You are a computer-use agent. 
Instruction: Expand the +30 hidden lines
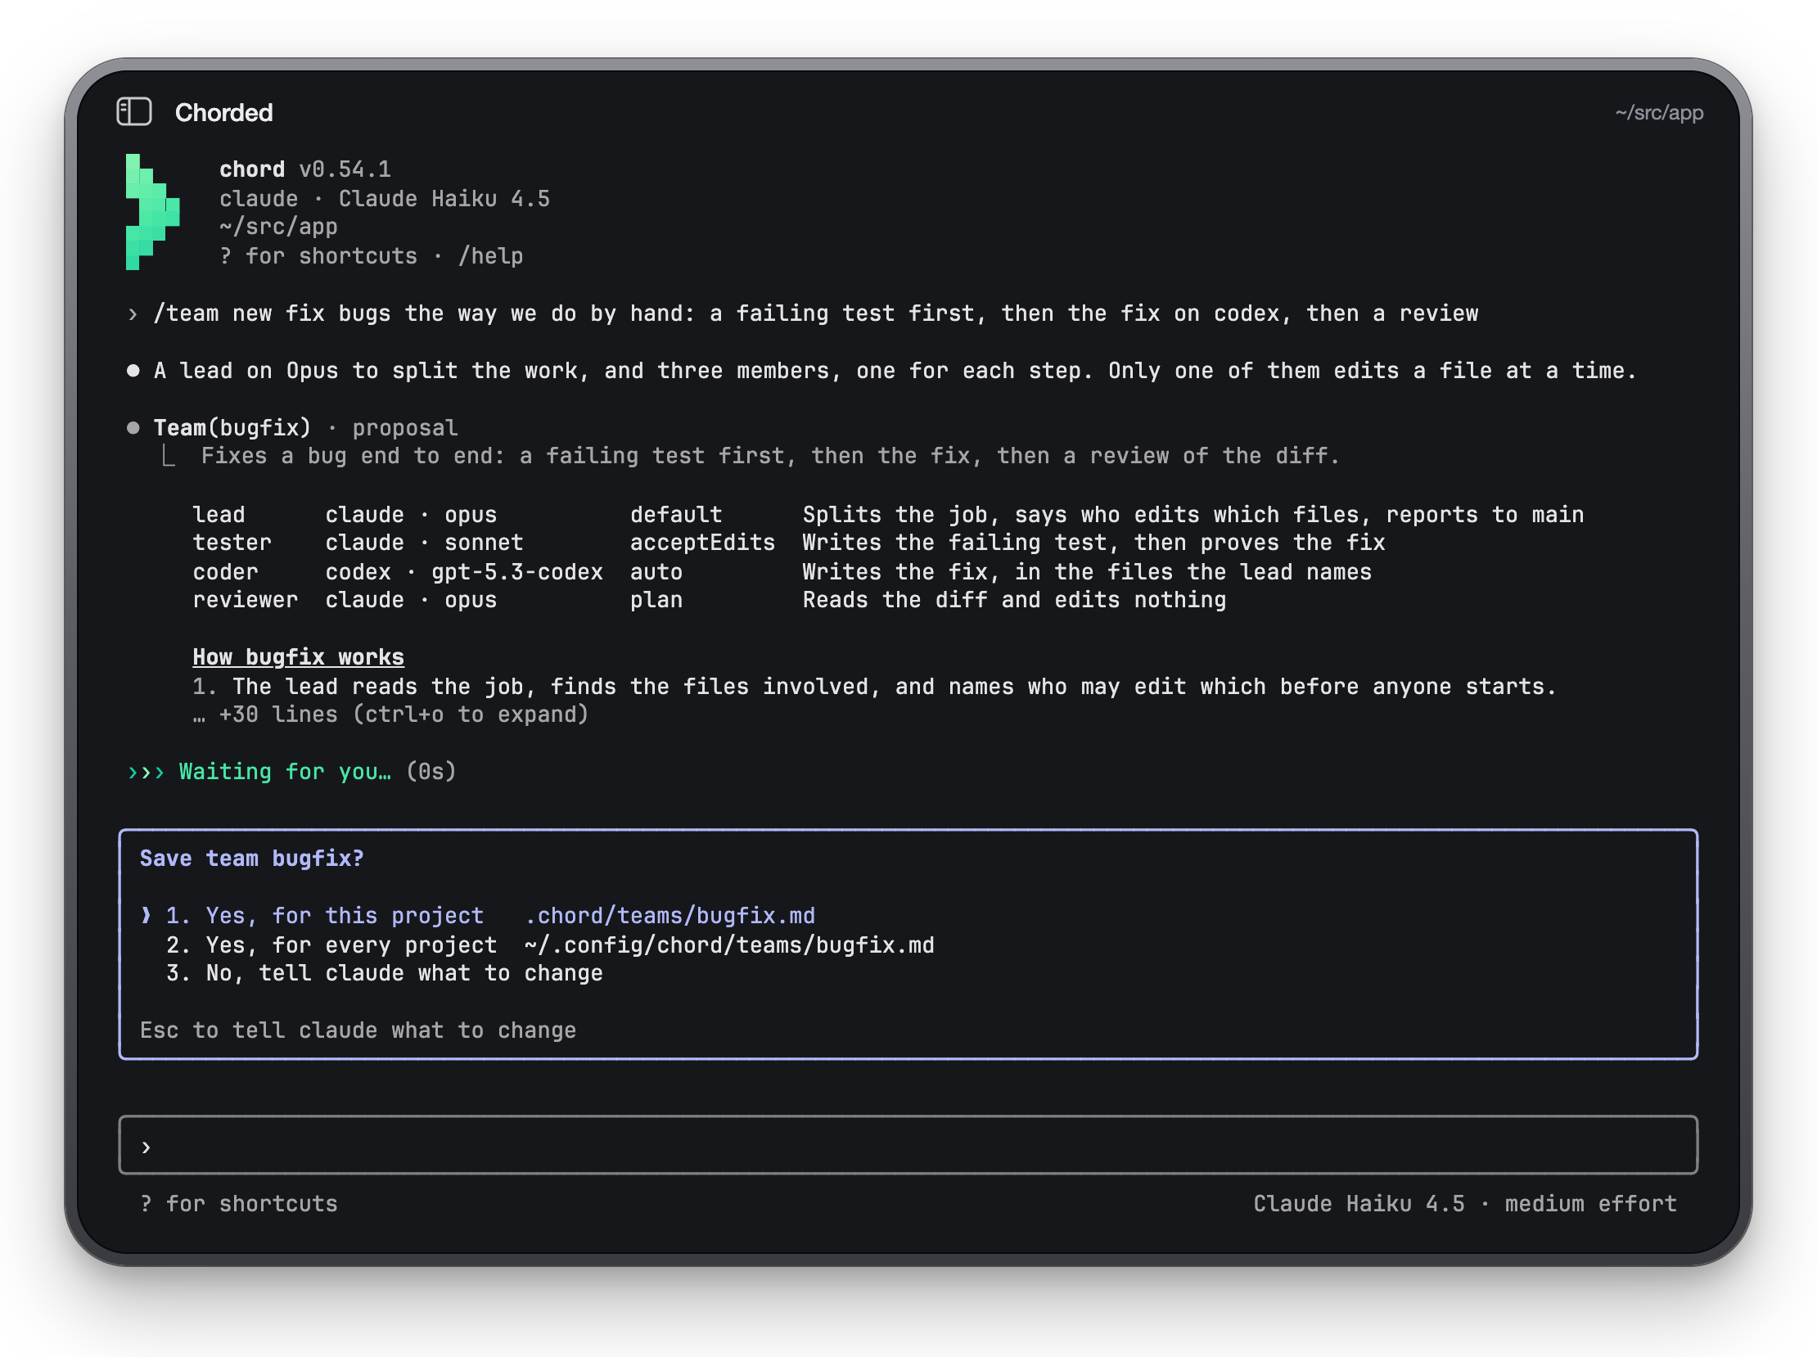(x=391, y=715)
